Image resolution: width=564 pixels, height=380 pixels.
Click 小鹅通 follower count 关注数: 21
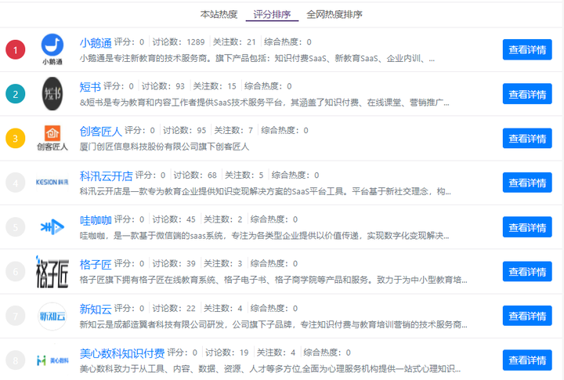234,42
